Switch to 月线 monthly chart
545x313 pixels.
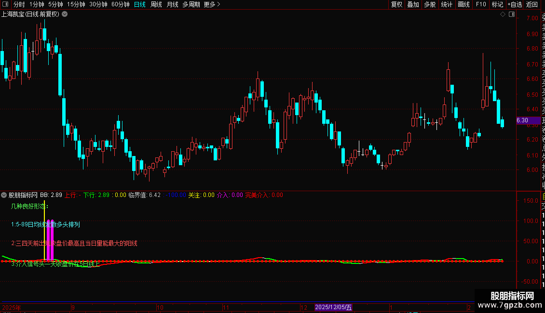[x=172, y=4]
